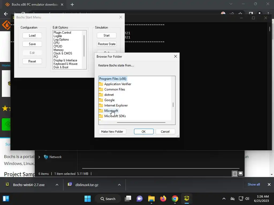Open File Explorer from taskbar
The width and height of the screenshot is (274, 205).
tap(151, 199)
